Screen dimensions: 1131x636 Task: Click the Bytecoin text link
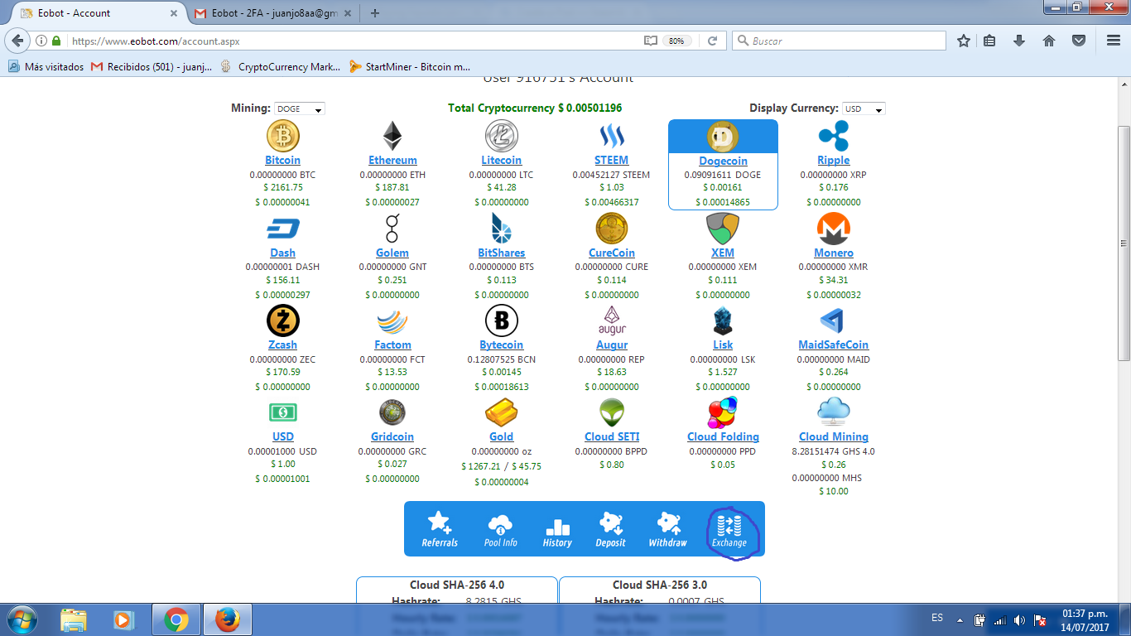[501, 345]
